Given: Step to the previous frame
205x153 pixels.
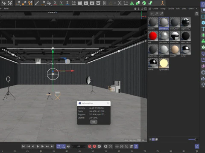Looking at the screenshot, I should pos(33,146).
